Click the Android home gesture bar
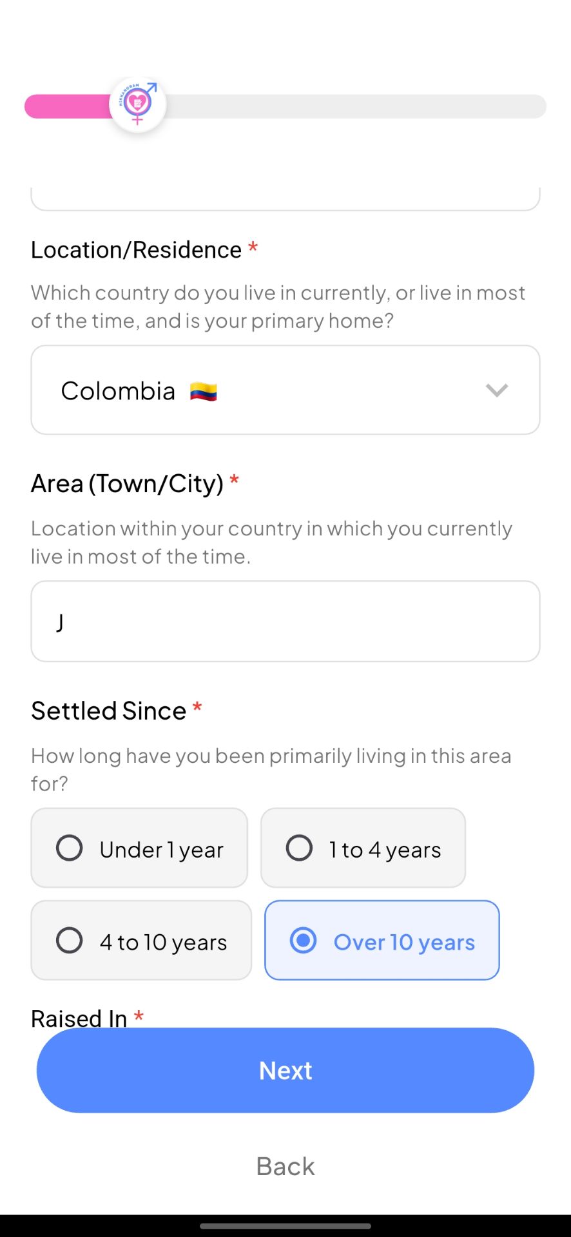Screen dimensions: 571x1237 (285, 1226)
